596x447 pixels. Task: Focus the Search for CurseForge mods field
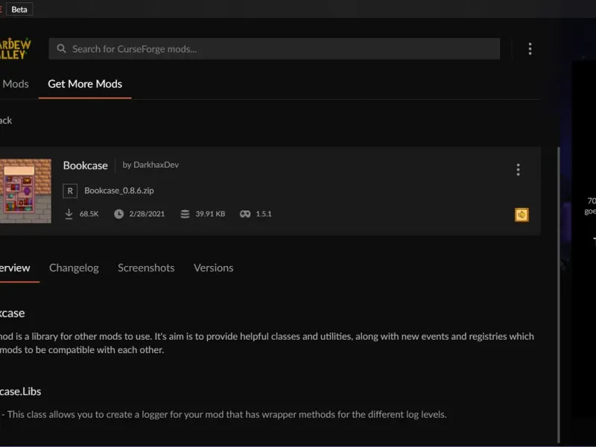point(274,48)
